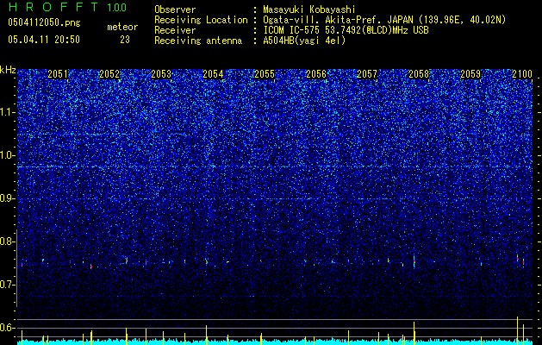Click the 2052 time marker

[109, 74]
